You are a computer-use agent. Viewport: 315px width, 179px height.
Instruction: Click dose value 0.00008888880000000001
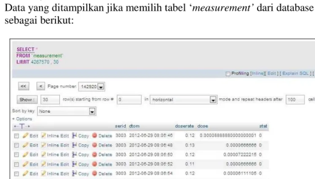click(228, 136)
